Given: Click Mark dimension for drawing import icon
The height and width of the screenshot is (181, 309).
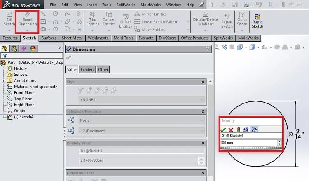Looking at the screenshot, I should (254, 130).
